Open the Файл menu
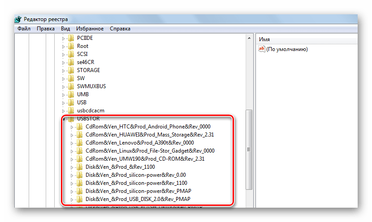 click(24, 29)
